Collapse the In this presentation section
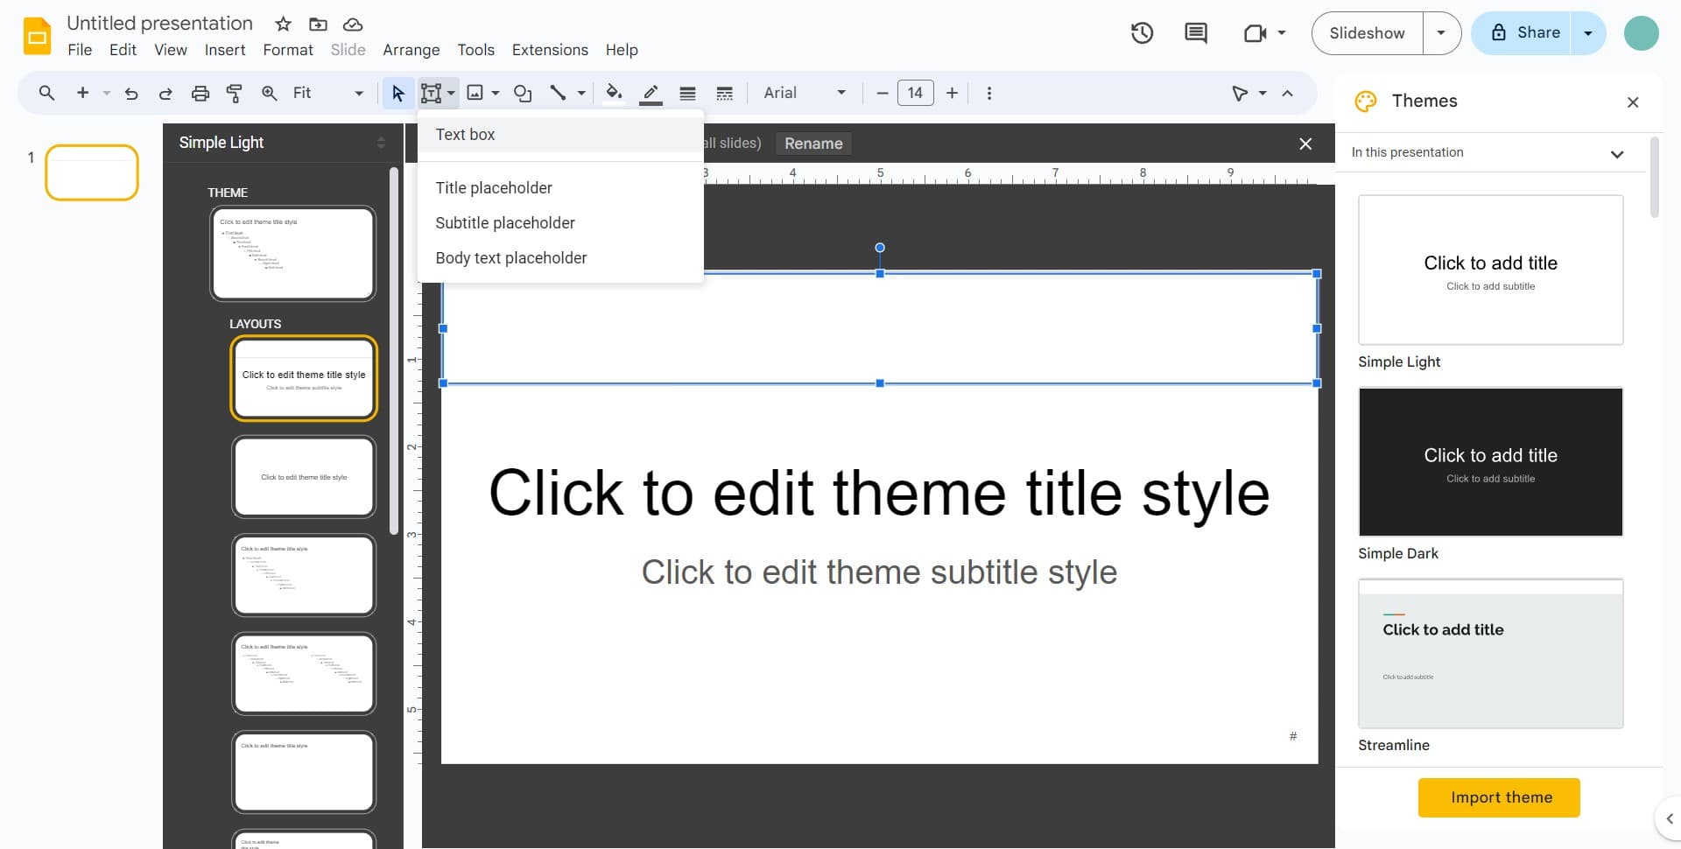Viewport: 1681px width, 849px height. point(1616,153)
